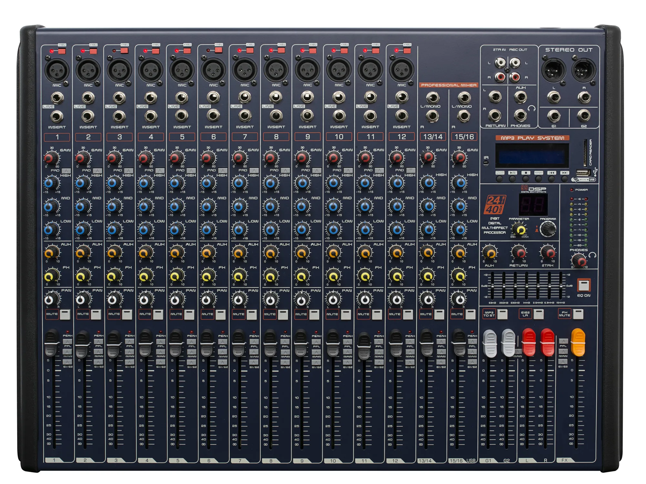The height and width of the screenshot is (484, 646).
Task: Tap the DSP two-digit program display
Action: tap(533, 205)
